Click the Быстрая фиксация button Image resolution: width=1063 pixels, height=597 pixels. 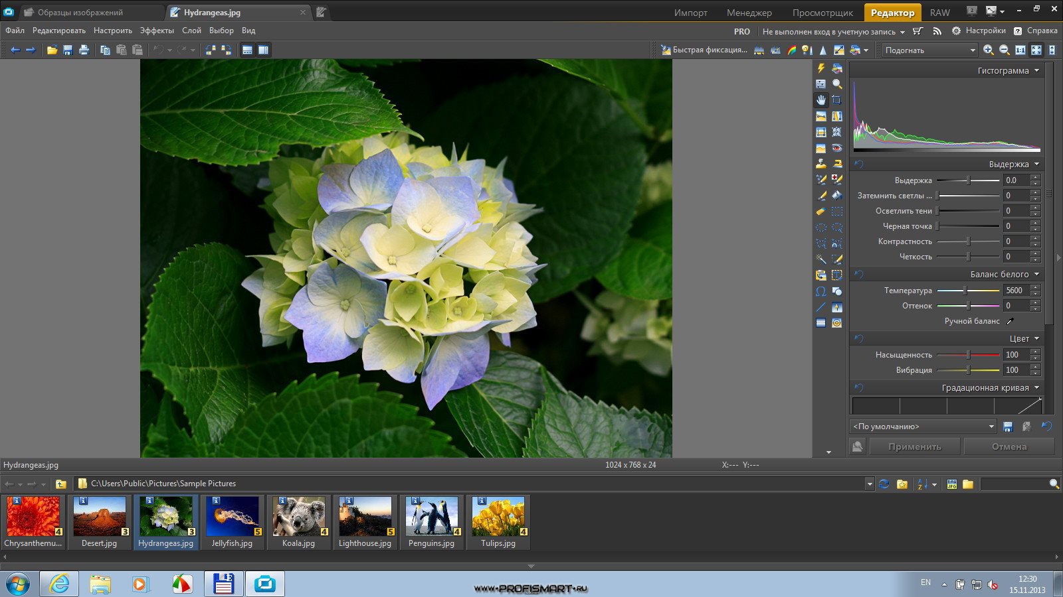coord(704,50)
